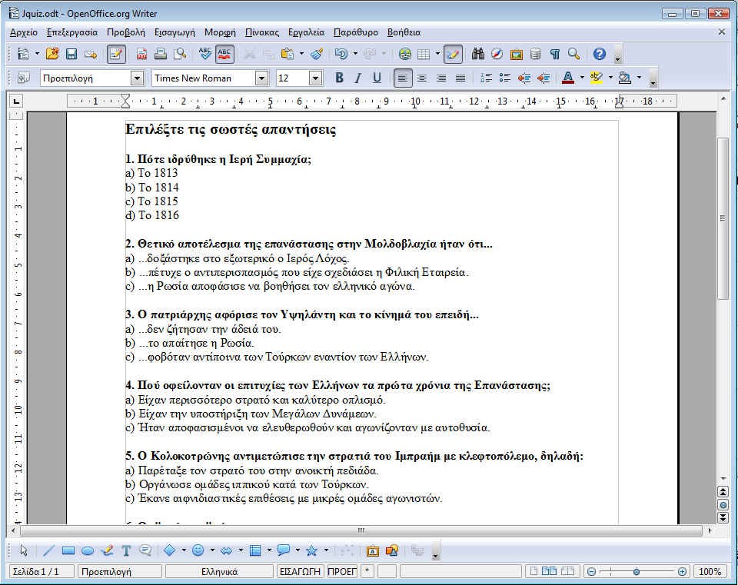Toggle AutoSpellcheck red-underline ABC button
This screenshot has height=585, width=738.
click(225, 54)
